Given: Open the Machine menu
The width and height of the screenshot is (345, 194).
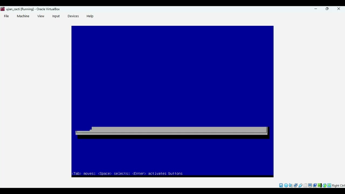Looking at the screenshot, I should pyautogui.click(x=23, y=16).
